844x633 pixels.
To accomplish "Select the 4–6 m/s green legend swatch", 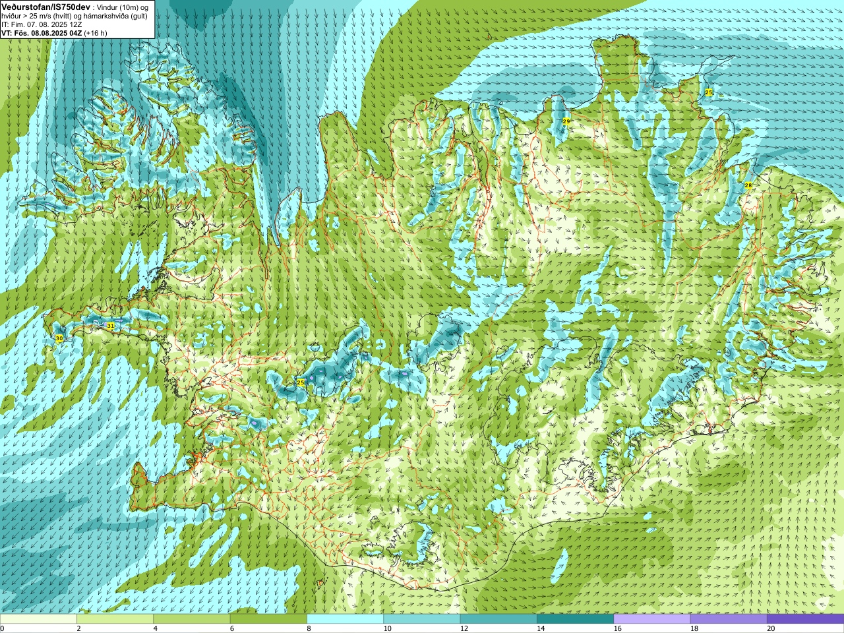I will tap(191, 619).
